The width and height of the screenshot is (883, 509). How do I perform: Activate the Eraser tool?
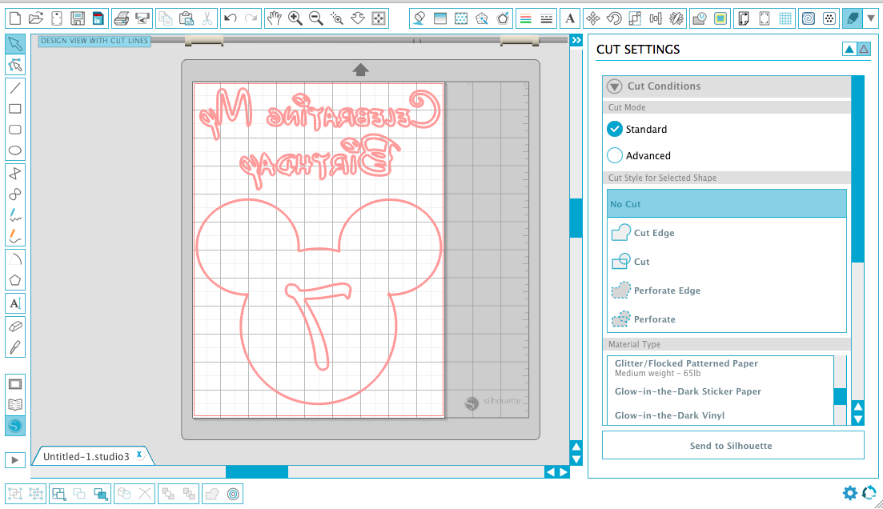[x=15, y=327]
